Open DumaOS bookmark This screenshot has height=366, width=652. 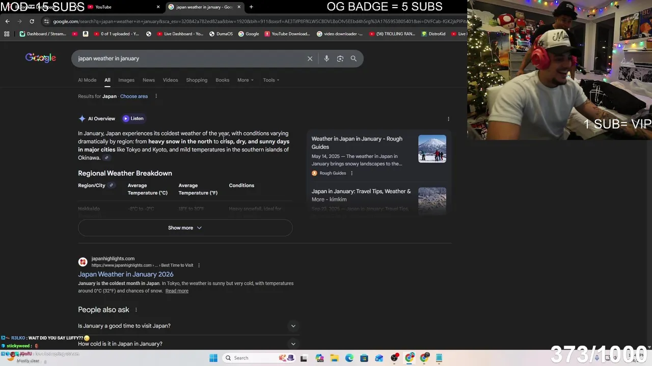click(221, 34)
